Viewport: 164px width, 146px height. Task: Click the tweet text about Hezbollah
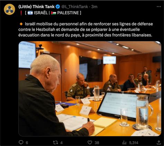[x=85, y=29]
